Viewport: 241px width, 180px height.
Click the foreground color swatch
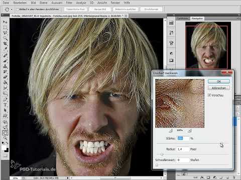(x=4, y=147)
